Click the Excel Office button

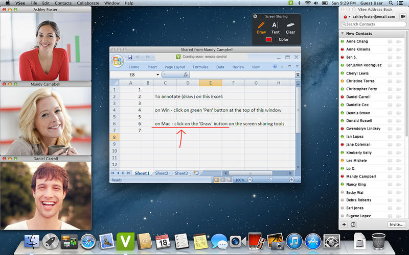click(x=118, y=61)
